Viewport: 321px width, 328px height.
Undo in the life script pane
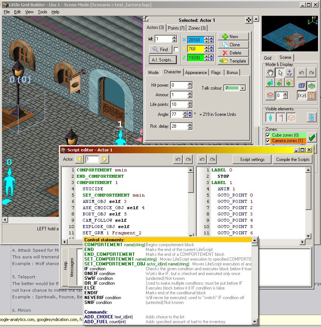(178, 160)
